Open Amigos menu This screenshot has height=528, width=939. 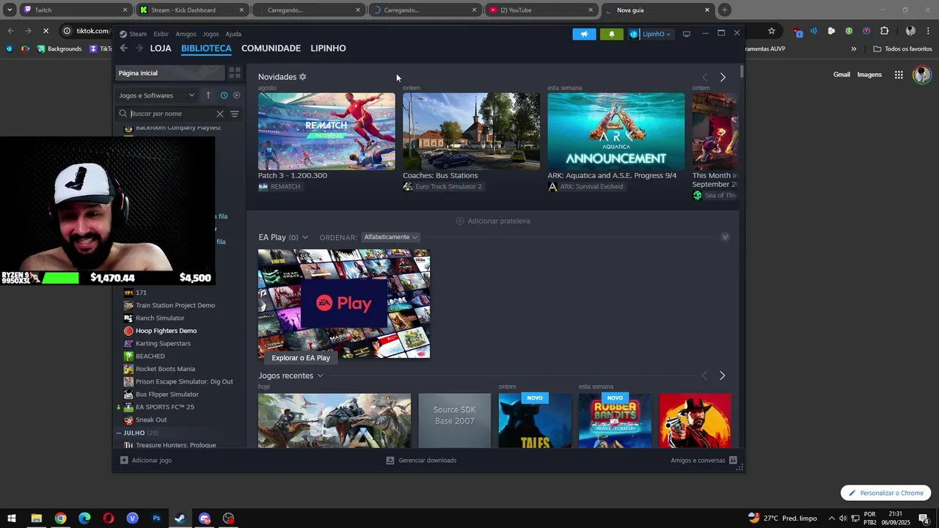[186, 34]
